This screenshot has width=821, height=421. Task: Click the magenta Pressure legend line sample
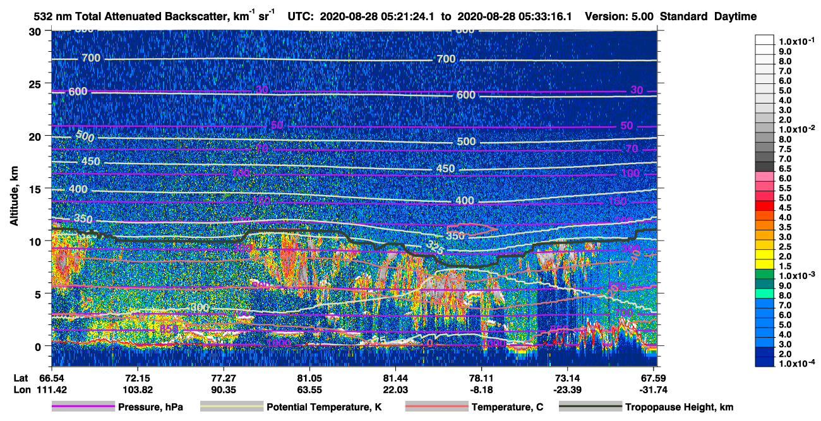point(83,407)
